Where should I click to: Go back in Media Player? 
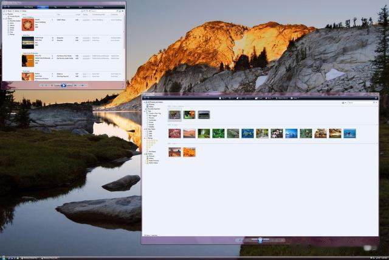pyautogui.click(x=5, y=7)
